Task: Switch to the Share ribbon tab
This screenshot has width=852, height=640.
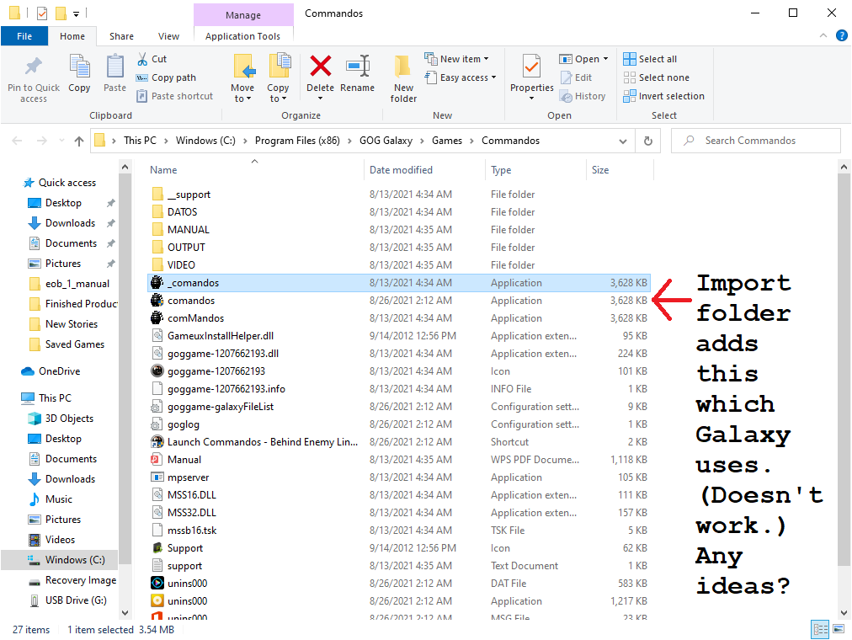Action: [121, 36]
